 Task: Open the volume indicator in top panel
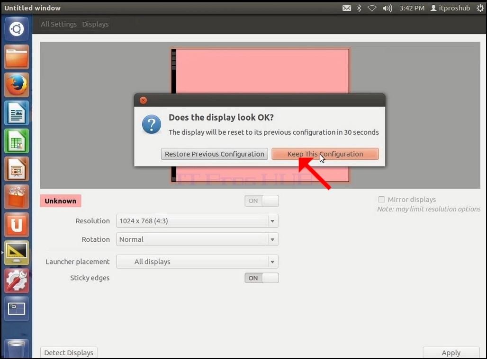pos(388,8)
